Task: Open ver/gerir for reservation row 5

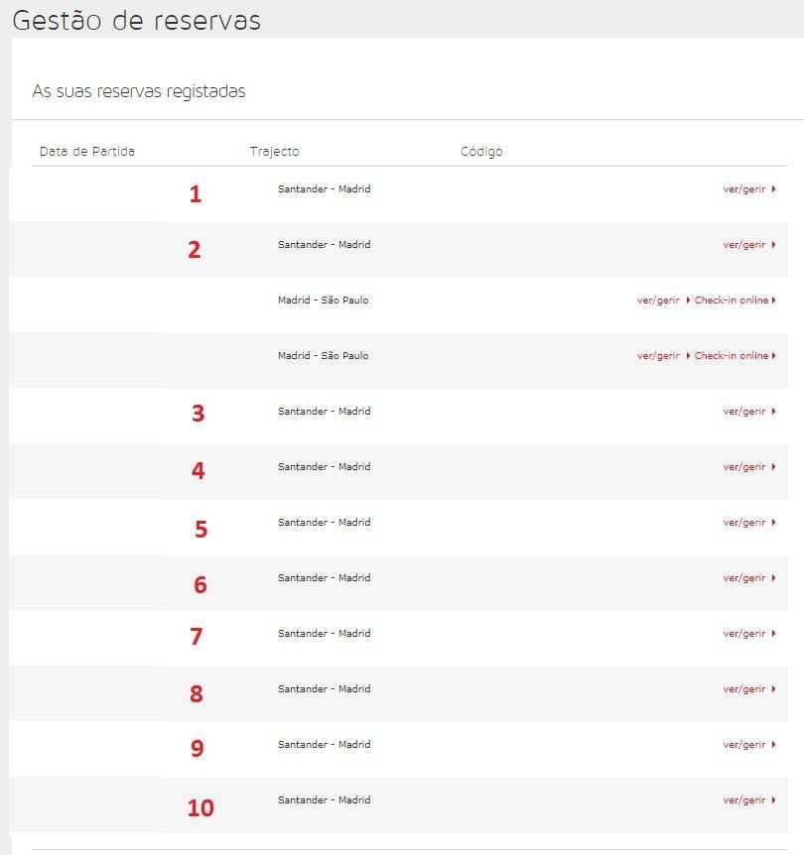Action: (744, 523)
